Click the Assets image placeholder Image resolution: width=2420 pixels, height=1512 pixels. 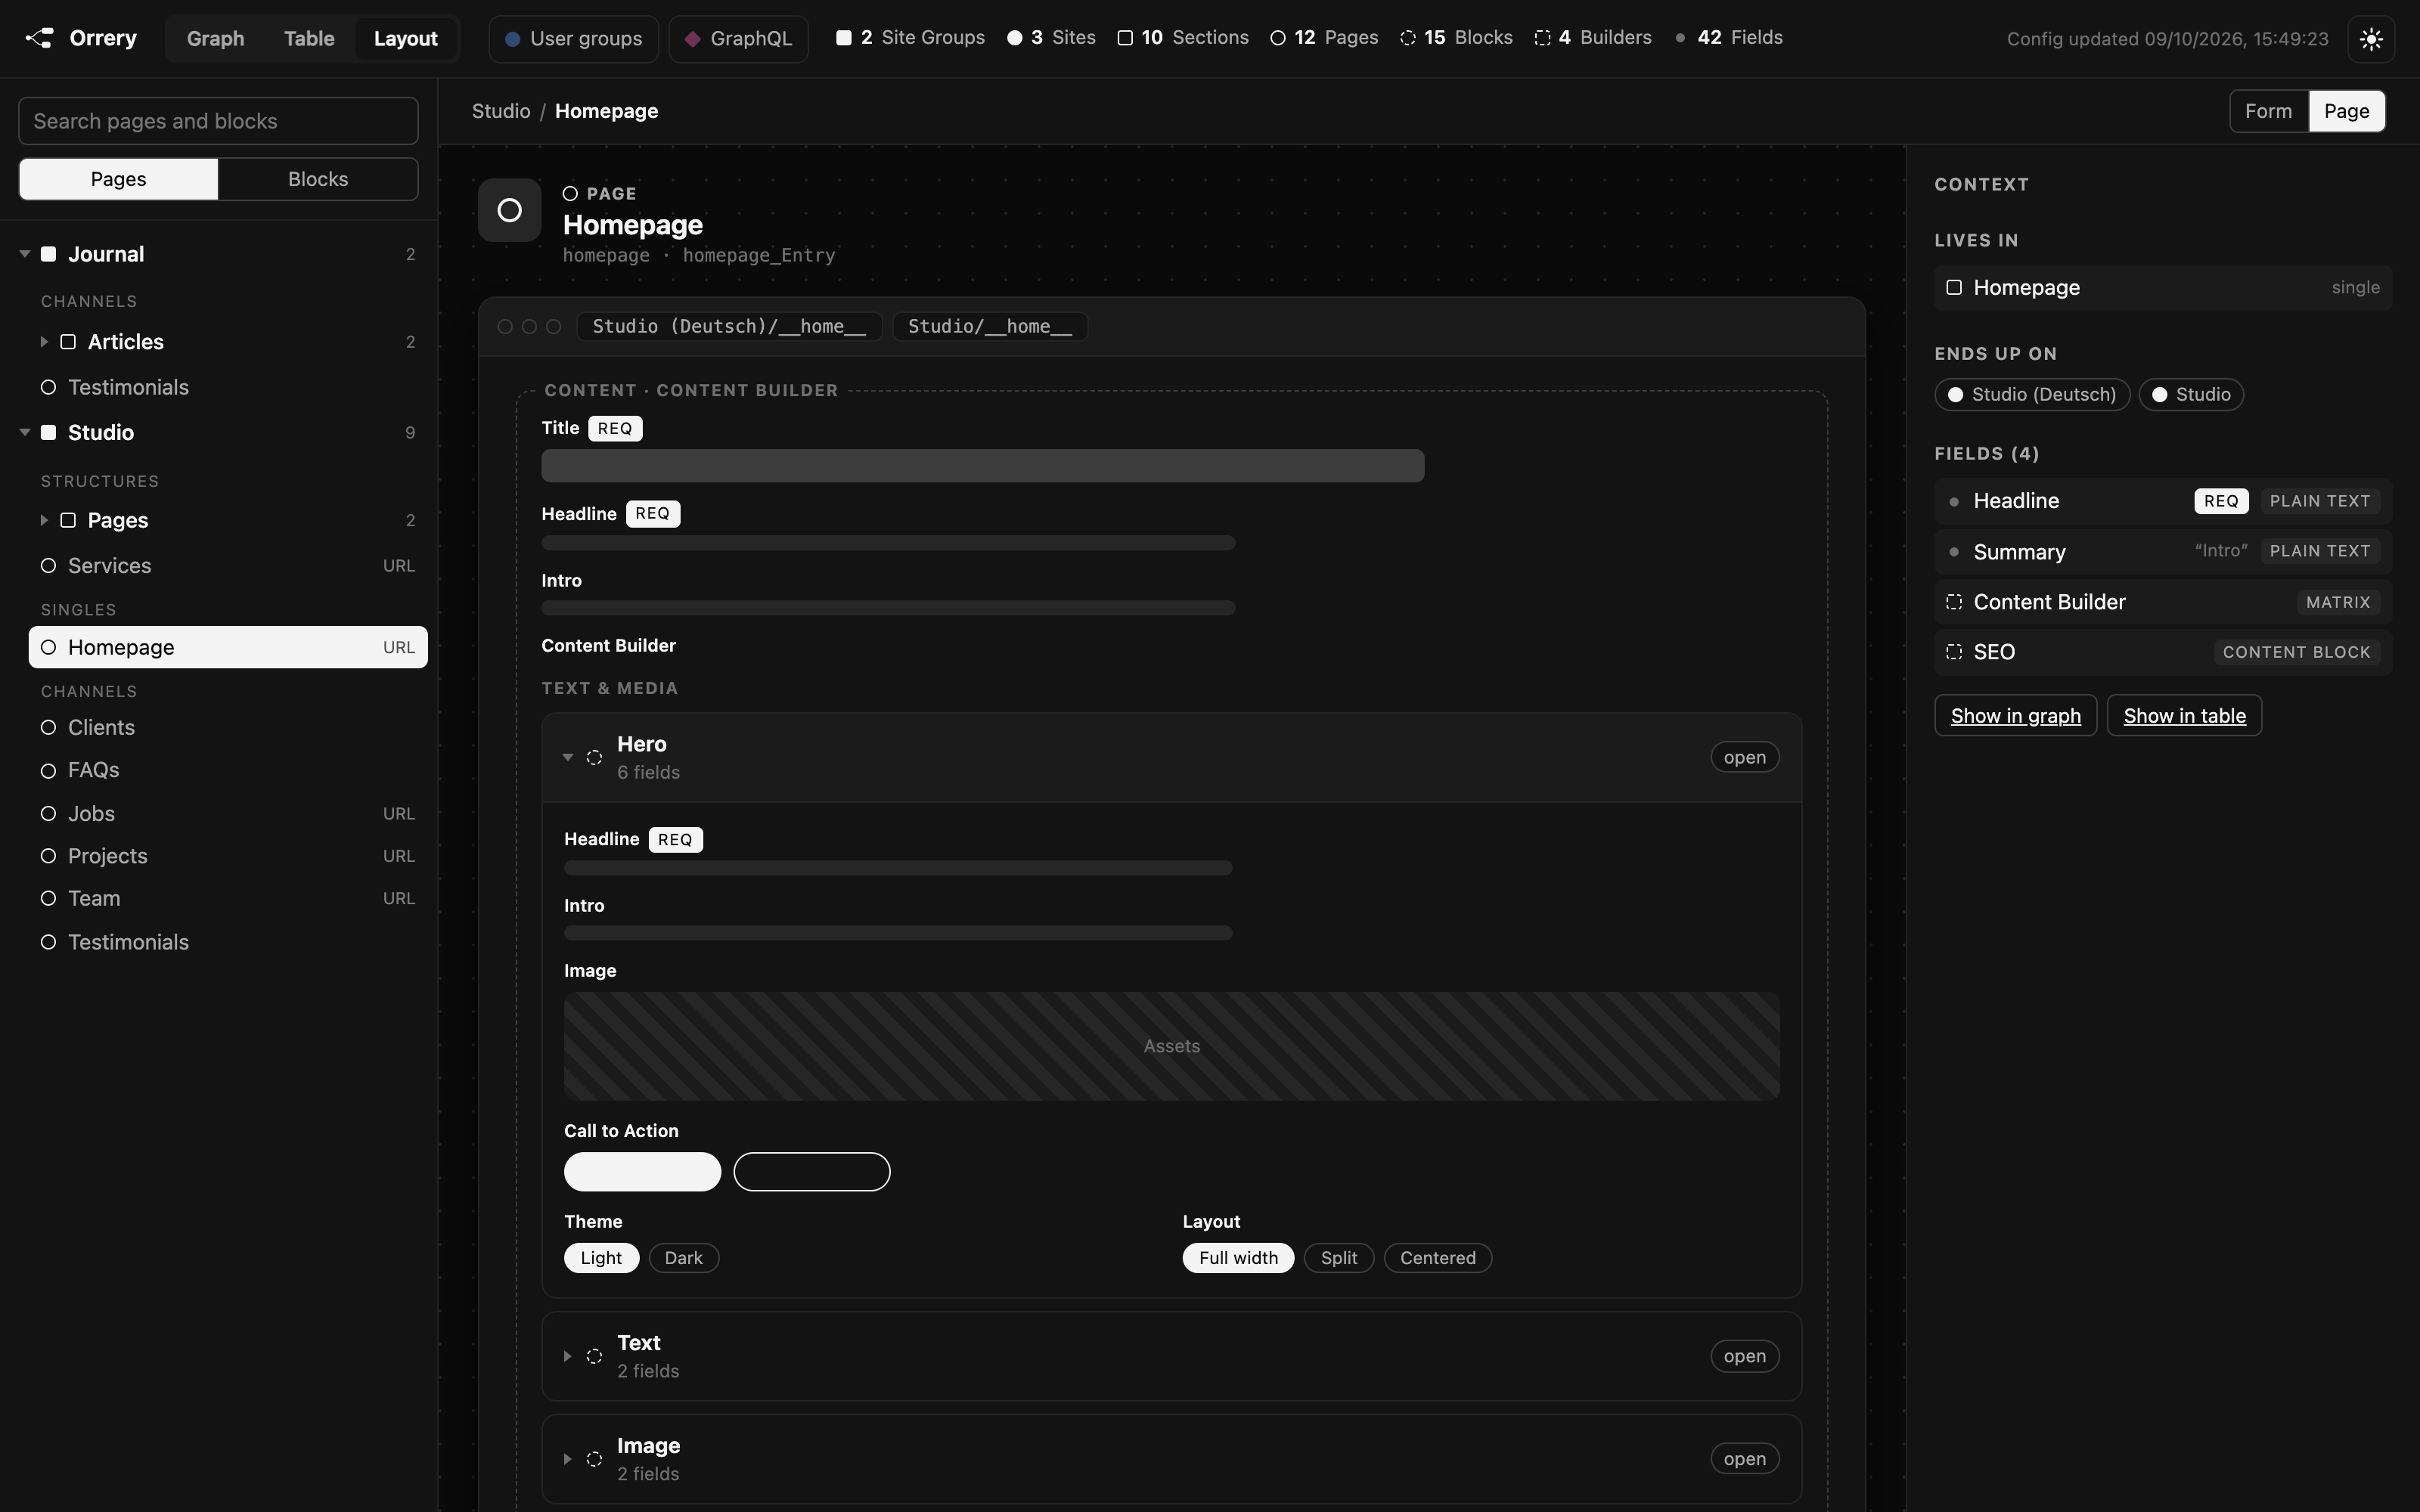1171,1046
